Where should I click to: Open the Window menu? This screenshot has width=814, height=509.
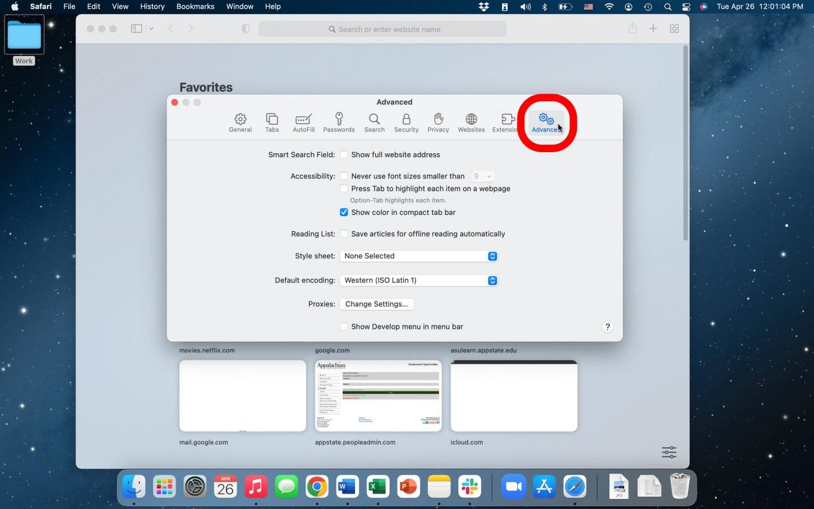[x=240, y=7]
